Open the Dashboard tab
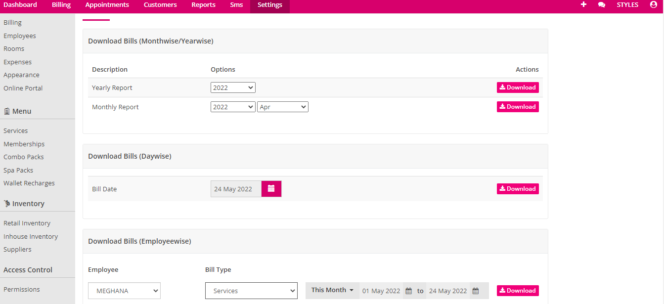 pos(20,5)
